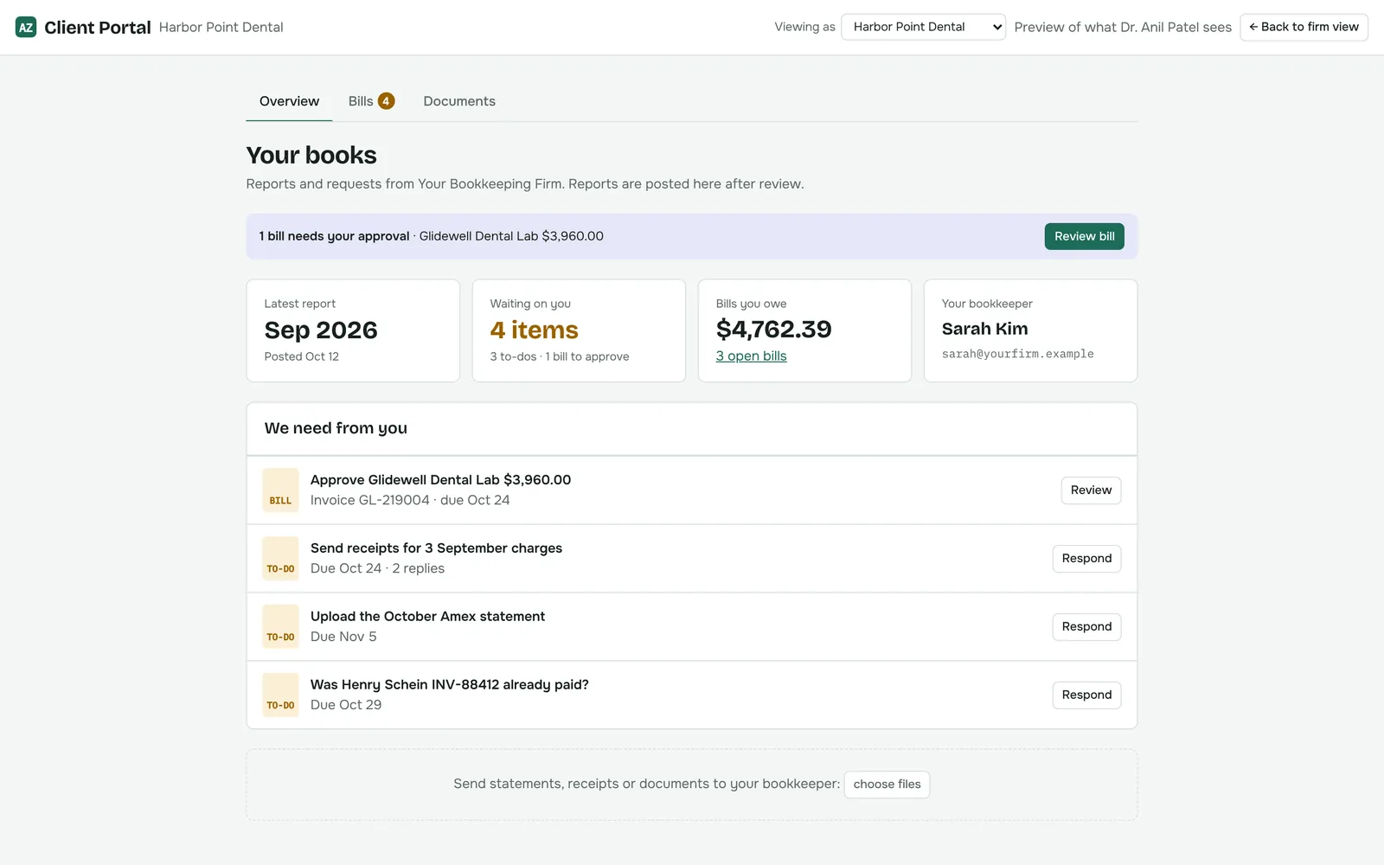Open the 3 open bills link
This screenshot has height=865, width=1384.
coord(751,356)
